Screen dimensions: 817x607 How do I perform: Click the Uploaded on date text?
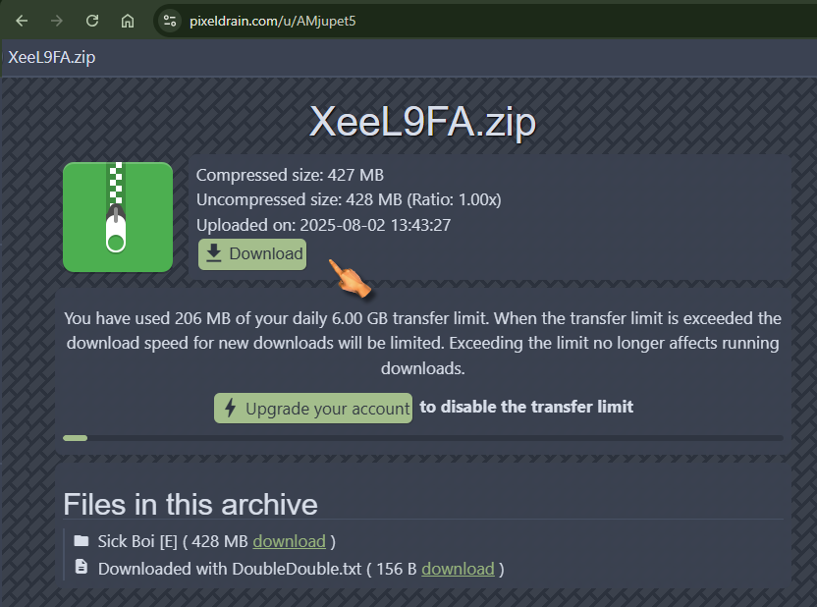[323, 225]
